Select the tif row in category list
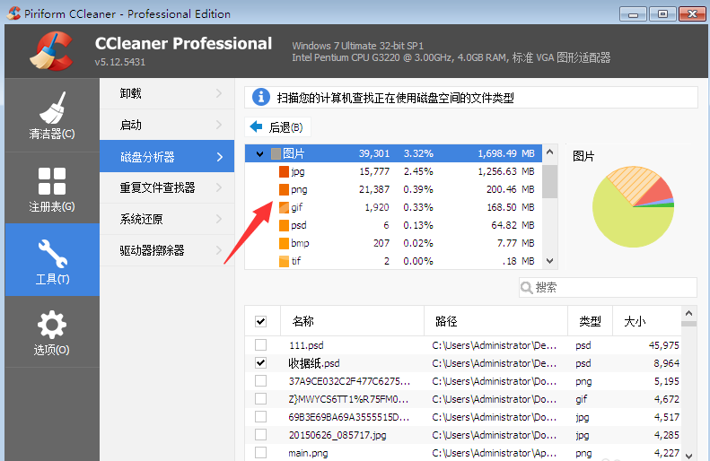Image resolution: width=710 pixels, height=461 pixels. point(393,261)
